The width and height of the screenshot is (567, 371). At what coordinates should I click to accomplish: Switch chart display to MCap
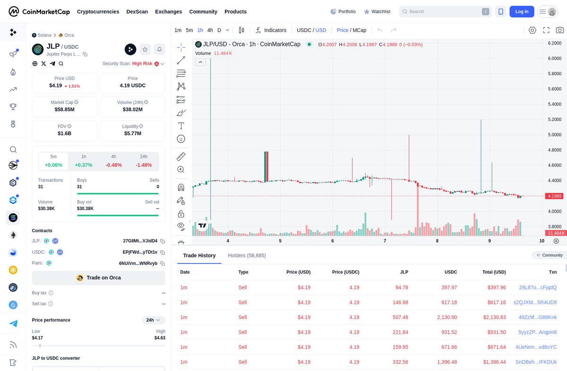[x=359, y=30]
